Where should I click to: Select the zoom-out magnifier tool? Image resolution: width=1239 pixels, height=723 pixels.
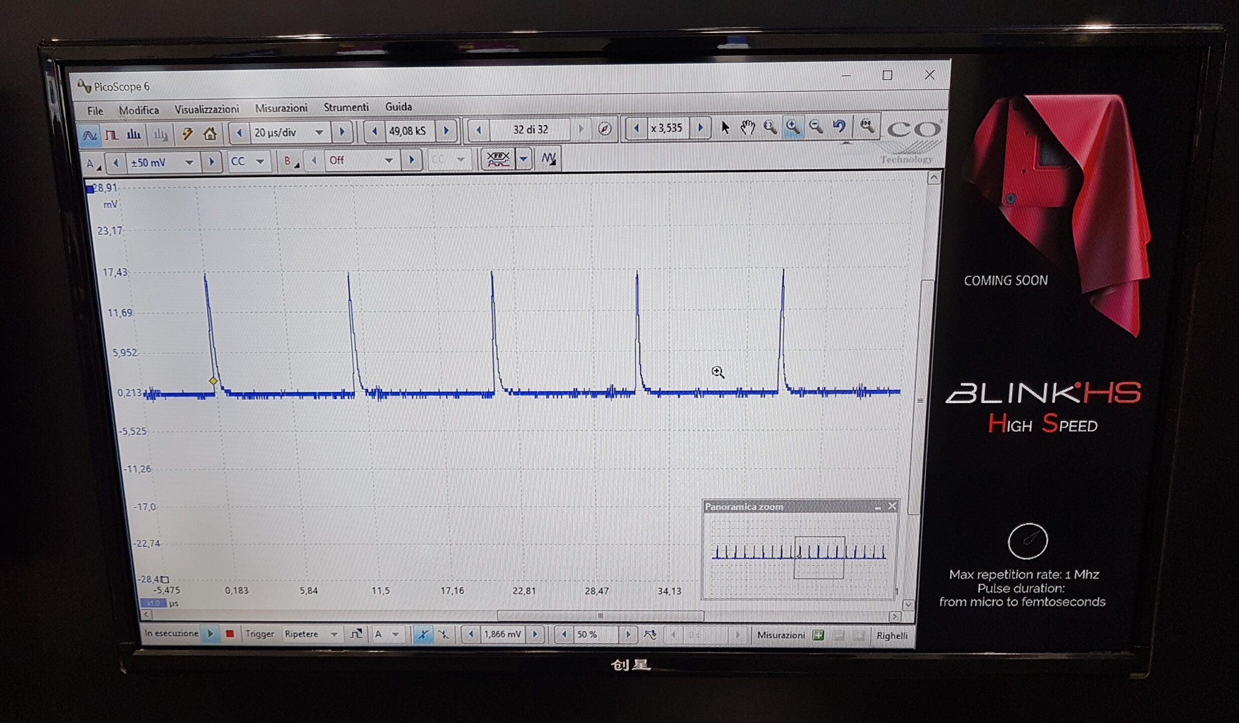[816, 127]
